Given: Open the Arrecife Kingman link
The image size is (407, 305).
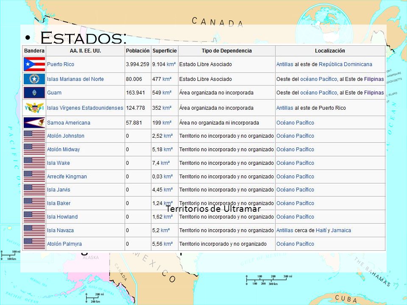Looking at the screenshot, I should 67,176.
